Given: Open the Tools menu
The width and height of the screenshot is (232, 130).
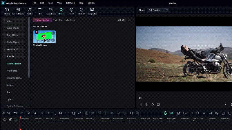Looking at the screenshot, I should (x=50, y=3).
